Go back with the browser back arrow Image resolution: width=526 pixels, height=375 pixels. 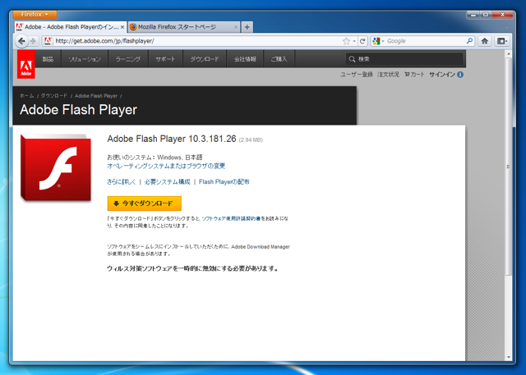tap(22, 41)
